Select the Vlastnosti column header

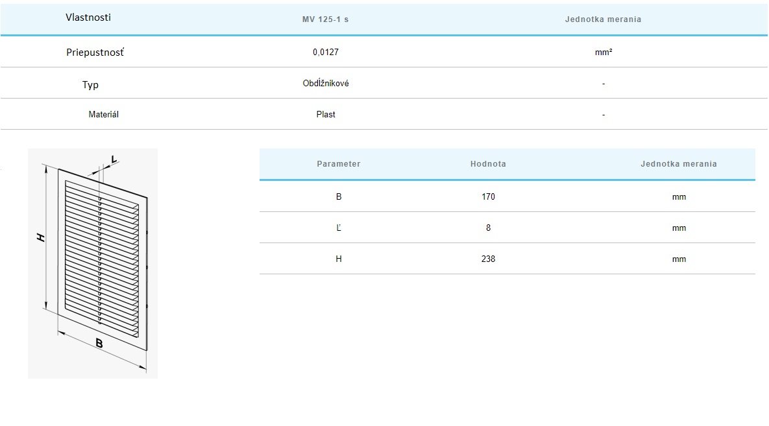point(88,18)
